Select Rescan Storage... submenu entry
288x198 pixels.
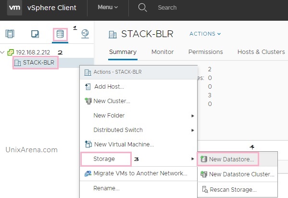pos(238,189)
